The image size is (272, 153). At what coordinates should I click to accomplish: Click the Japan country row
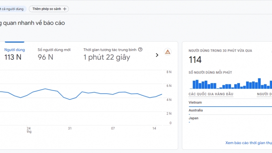click(230, 119)
